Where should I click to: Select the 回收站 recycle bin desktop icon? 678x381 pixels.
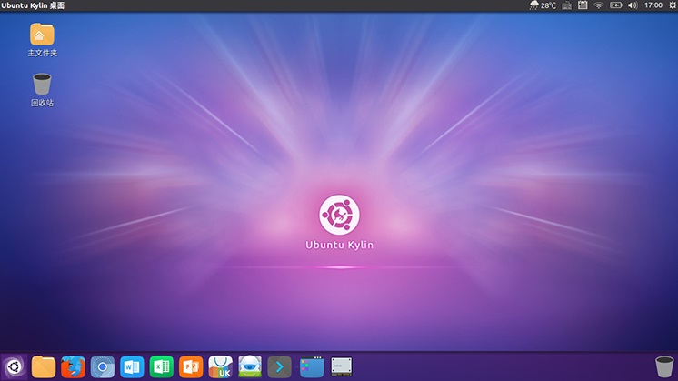coord(42,90)
